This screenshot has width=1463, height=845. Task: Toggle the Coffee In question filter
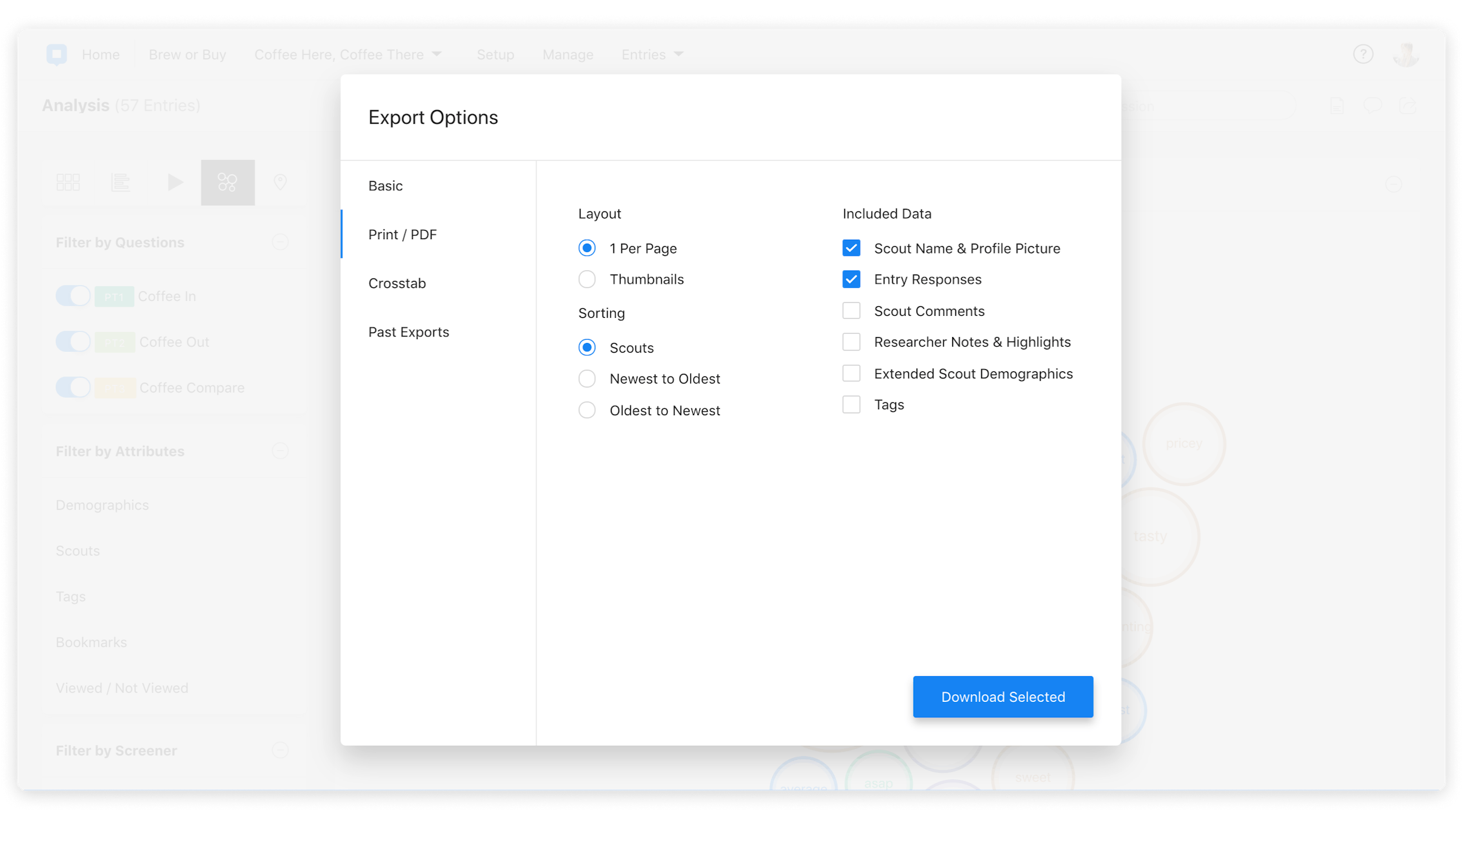point(73,296)
